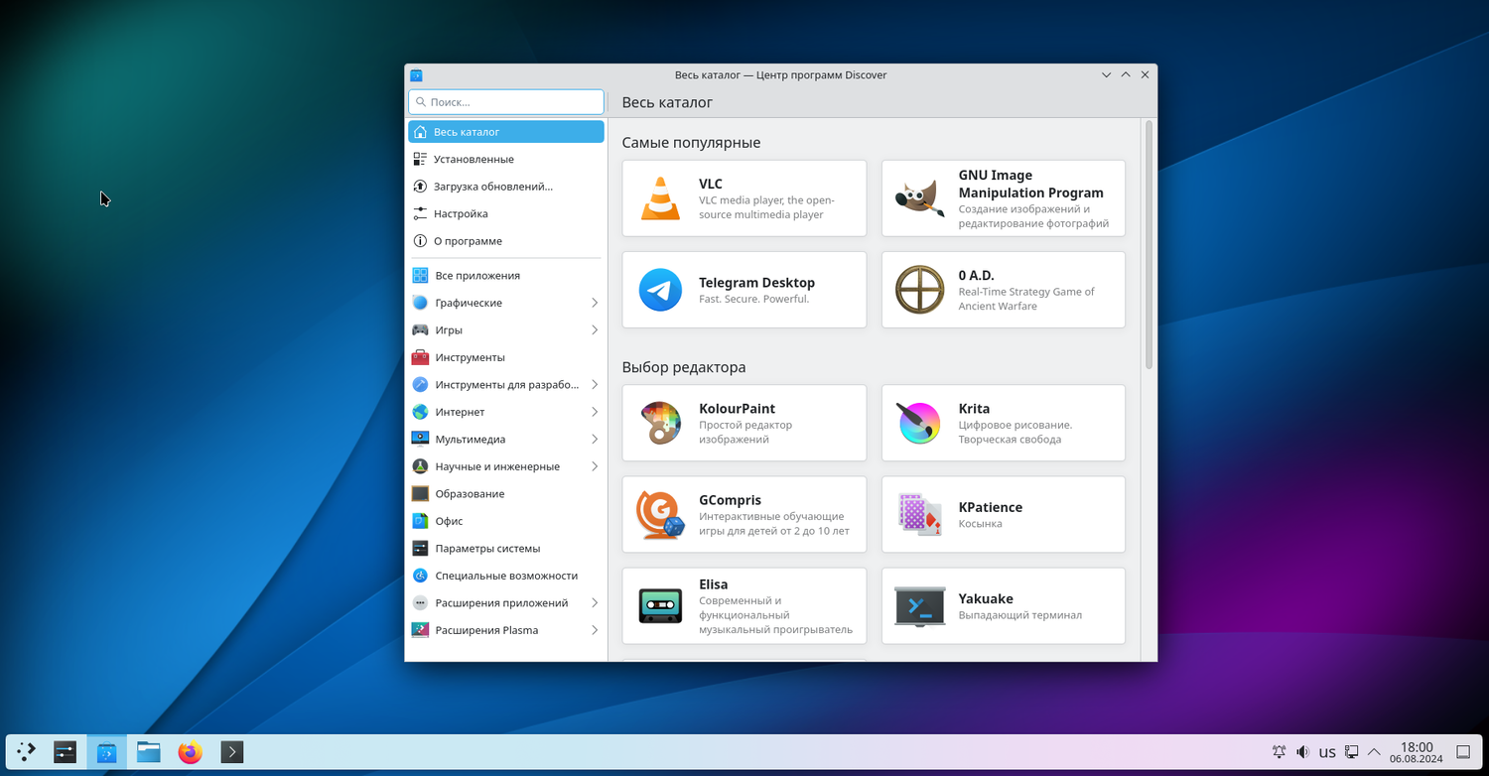Screen dimensions: 1489x776
Task: Expand the Графические category chevron
Action: pos(595,303)
